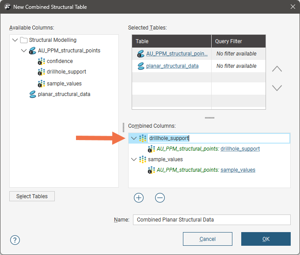Click the confidence column icon
The image size is (300, 255).
click(x=41, y=61)
